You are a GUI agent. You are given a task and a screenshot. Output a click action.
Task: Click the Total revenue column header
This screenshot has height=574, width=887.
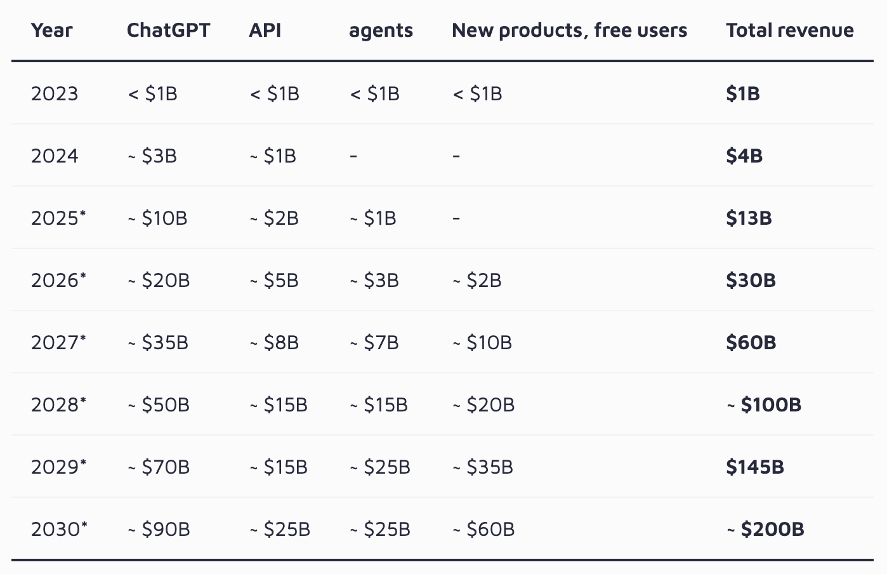pyautogui.click(x=789, y=30)
